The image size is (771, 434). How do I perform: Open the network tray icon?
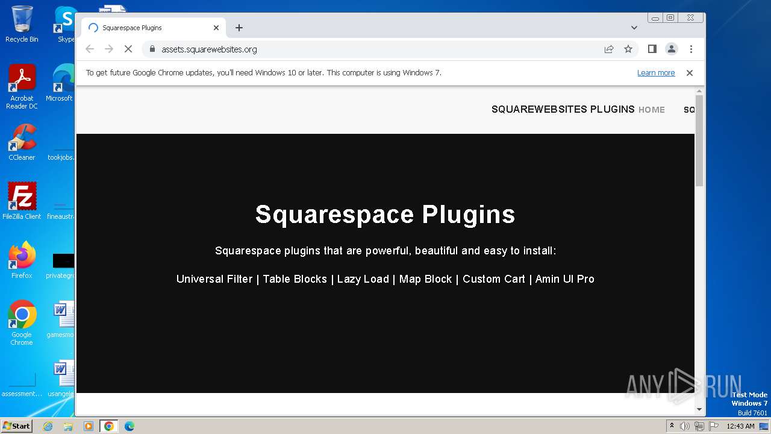click(x=699, y=426)
